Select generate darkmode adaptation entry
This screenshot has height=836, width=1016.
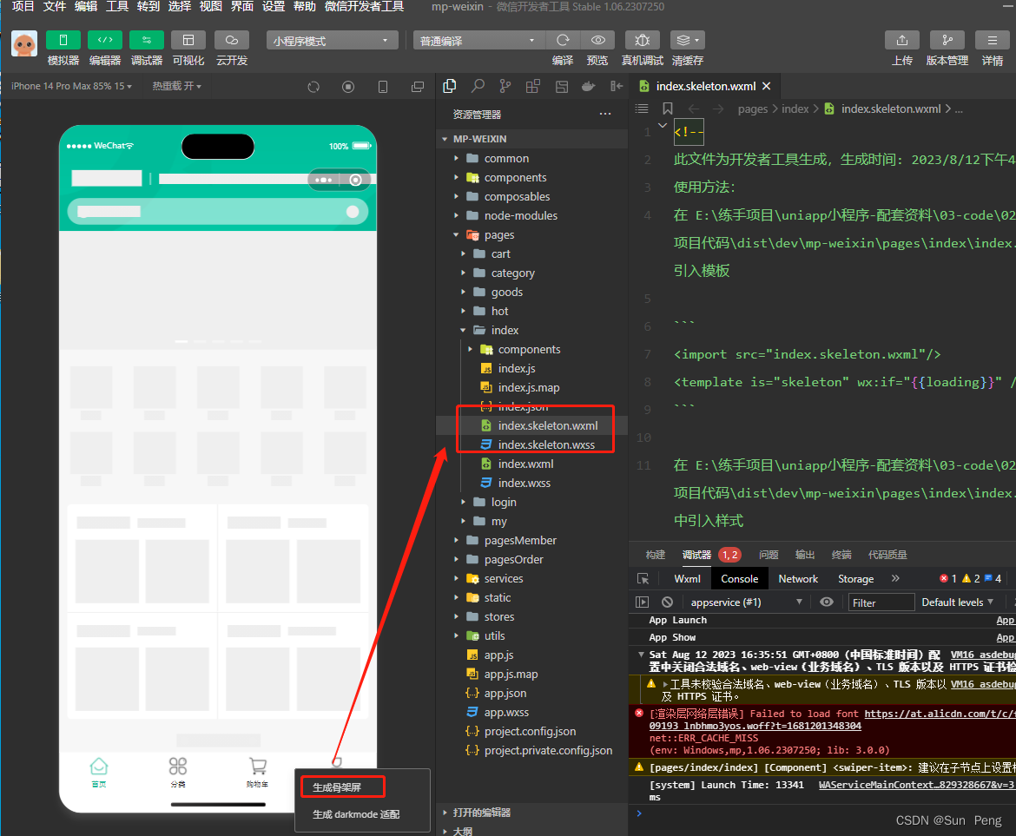(x=356, y=814)
